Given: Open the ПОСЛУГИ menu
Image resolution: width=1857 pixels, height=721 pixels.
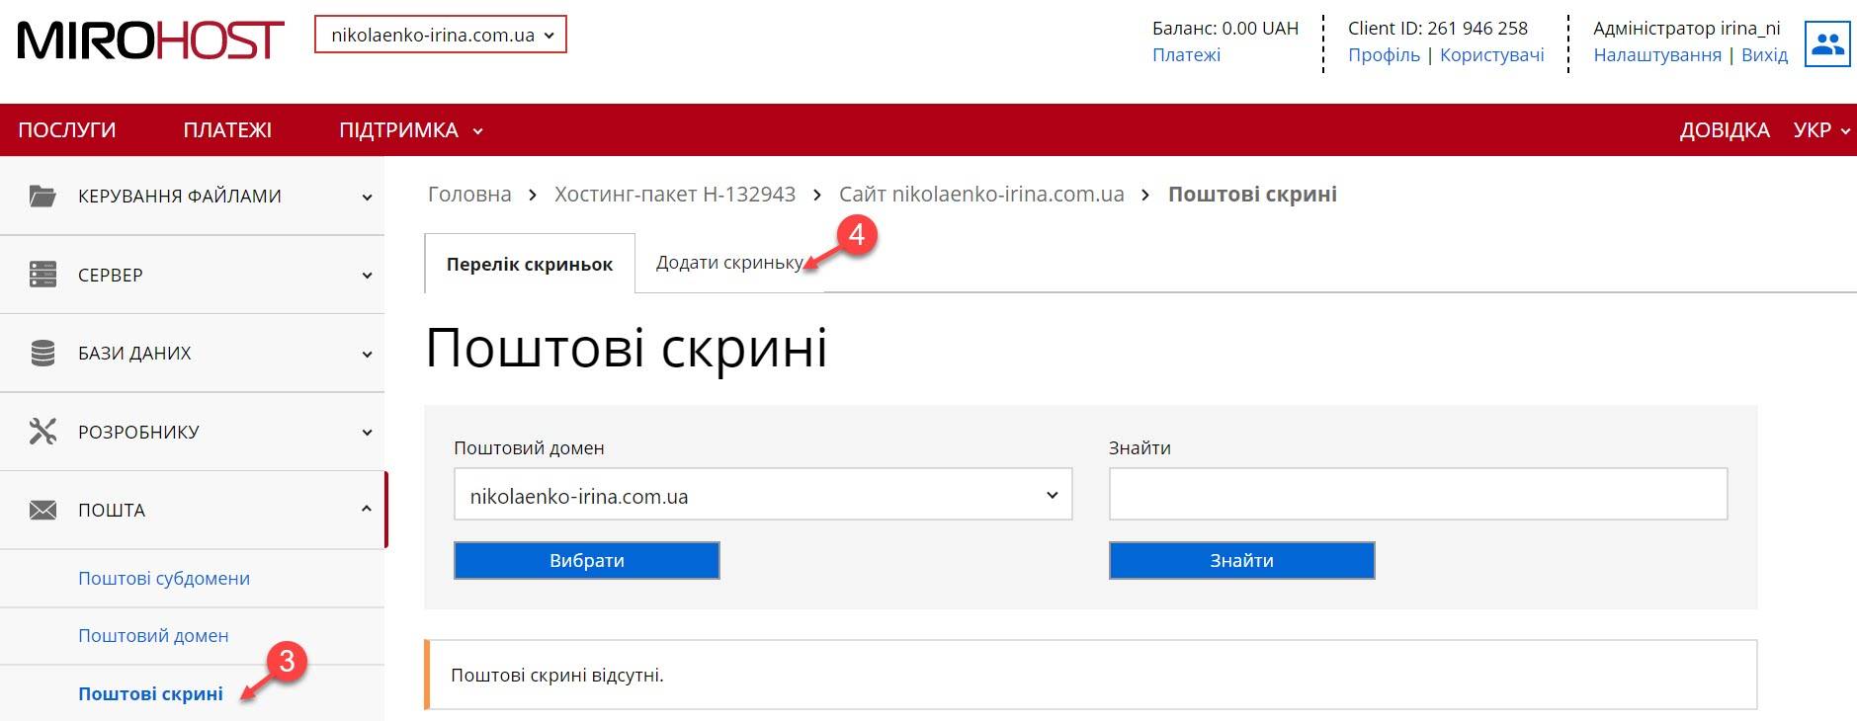Looking at the screenshot, I should 67,130.
